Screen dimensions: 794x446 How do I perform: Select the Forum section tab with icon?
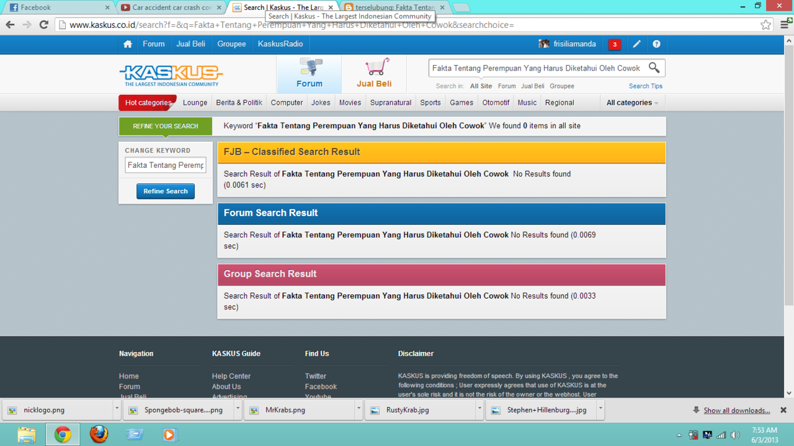coord(309,74)
